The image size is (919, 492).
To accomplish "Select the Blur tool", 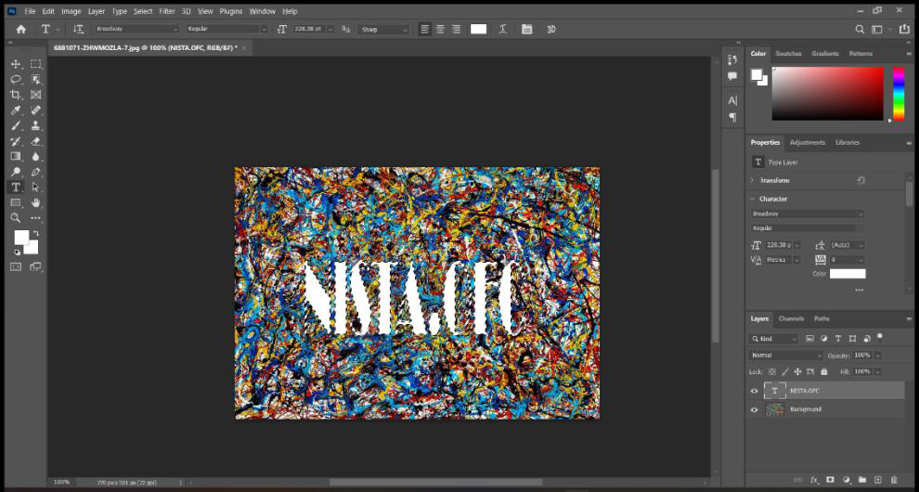I will 36,156.
